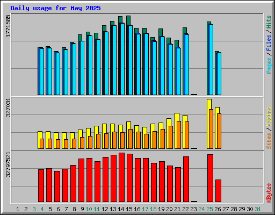
Task: Click day label 13 on the x-axis
Action: [113, 209]
